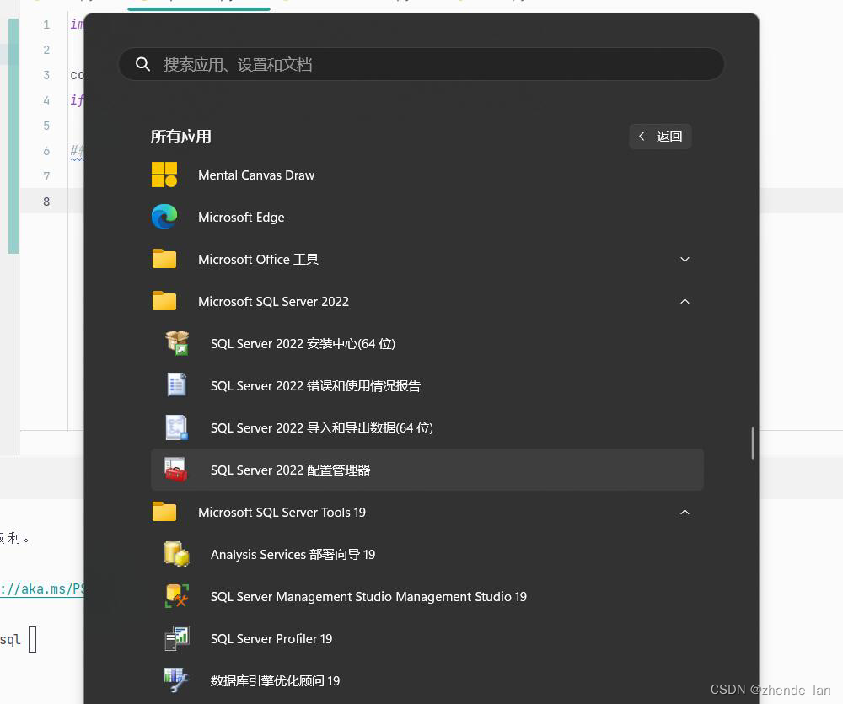This screenshot has width=843, height=704.
Task: Select Microsoft SQL Server Tools 19 label
Action: point(282,513)
